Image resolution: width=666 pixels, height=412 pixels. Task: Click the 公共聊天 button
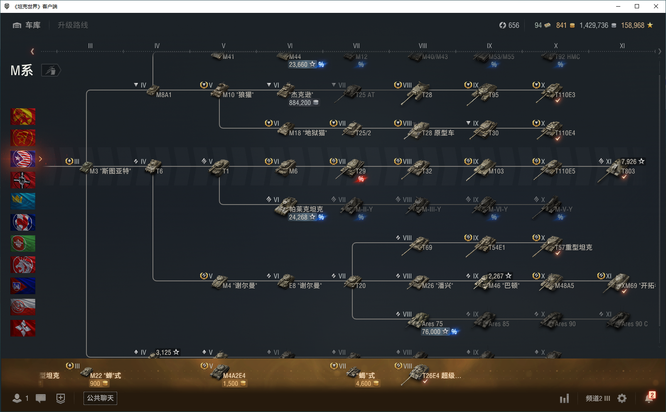click(x=100, y=398)
